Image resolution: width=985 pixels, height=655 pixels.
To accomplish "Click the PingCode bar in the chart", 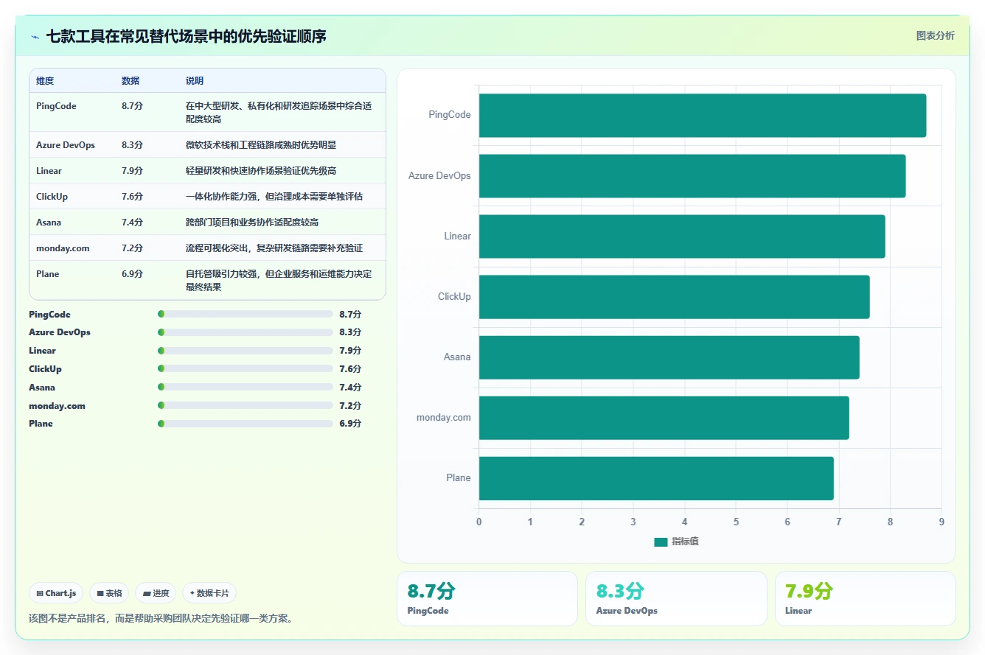I will pos(703,115).
